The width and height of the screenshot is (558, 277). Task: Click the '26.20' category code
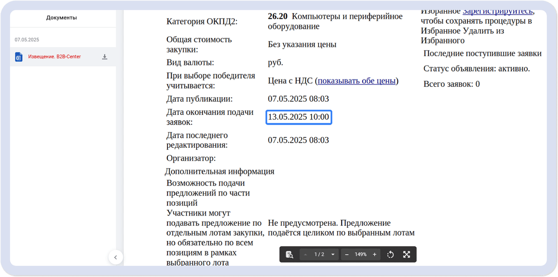point(278,16)
